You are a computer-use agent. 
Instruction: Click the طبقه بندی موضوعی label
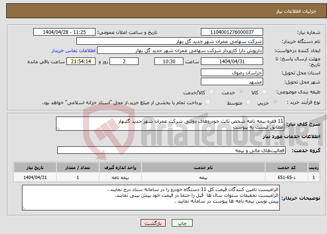tap(298, 92)
